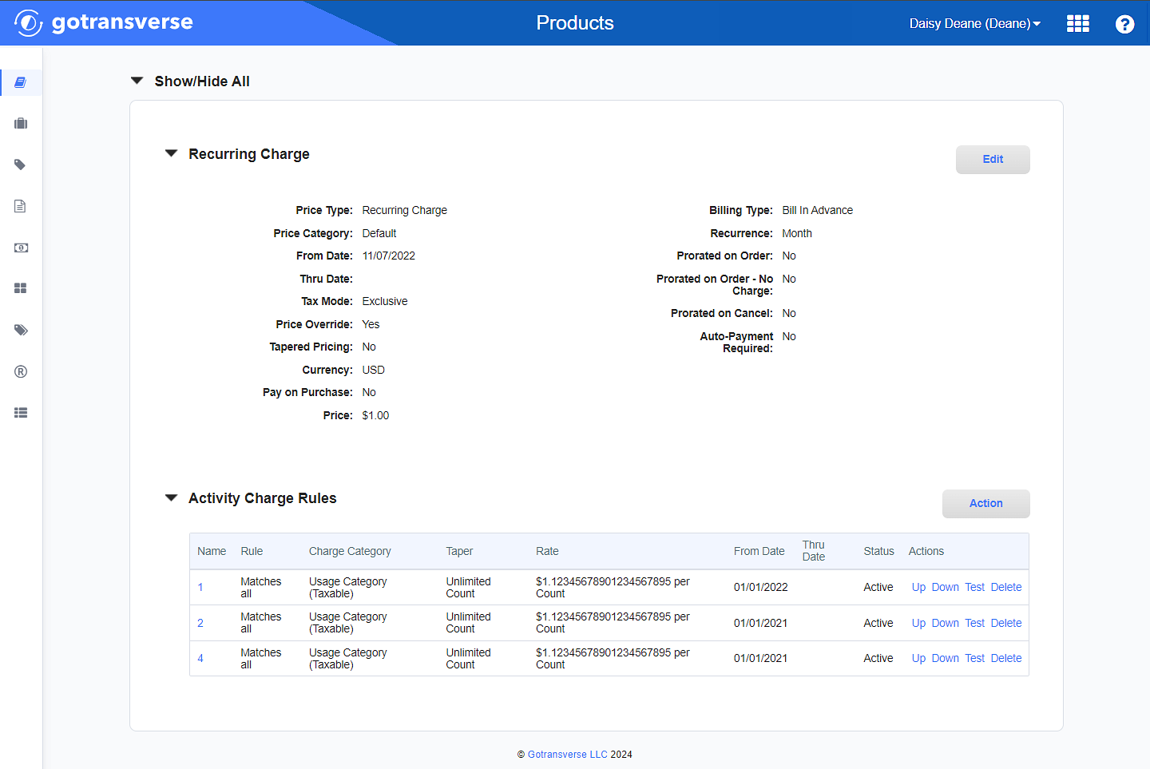1150x769 pixels.
Task: Toggle the Show/Hide All triangle
Action: (x=137, y=81)
